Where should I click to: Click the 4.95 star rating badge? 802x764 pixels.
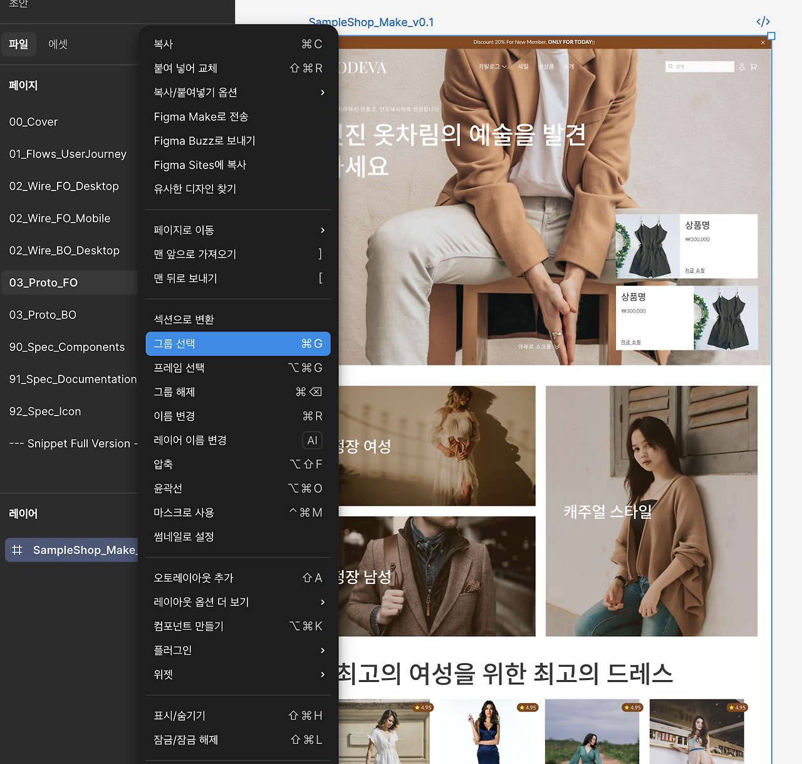[x=424, y=707]
